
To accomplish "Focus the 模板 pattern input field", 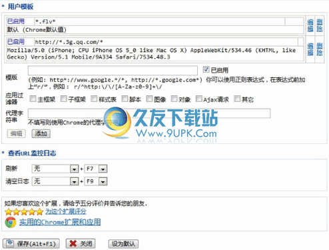I will [113, 71].
